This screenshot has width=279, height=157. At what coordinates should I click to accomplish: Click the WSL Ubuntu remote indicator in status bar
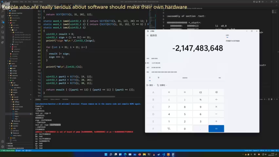click(8, 151)
